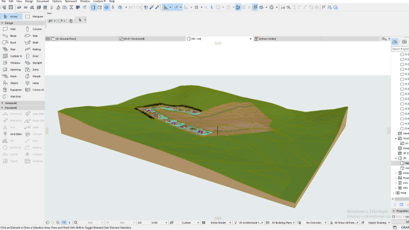This screenshot has height=230, width=409.
Task: Toggle the trace reference highlighted button
Action: [238, 7]
